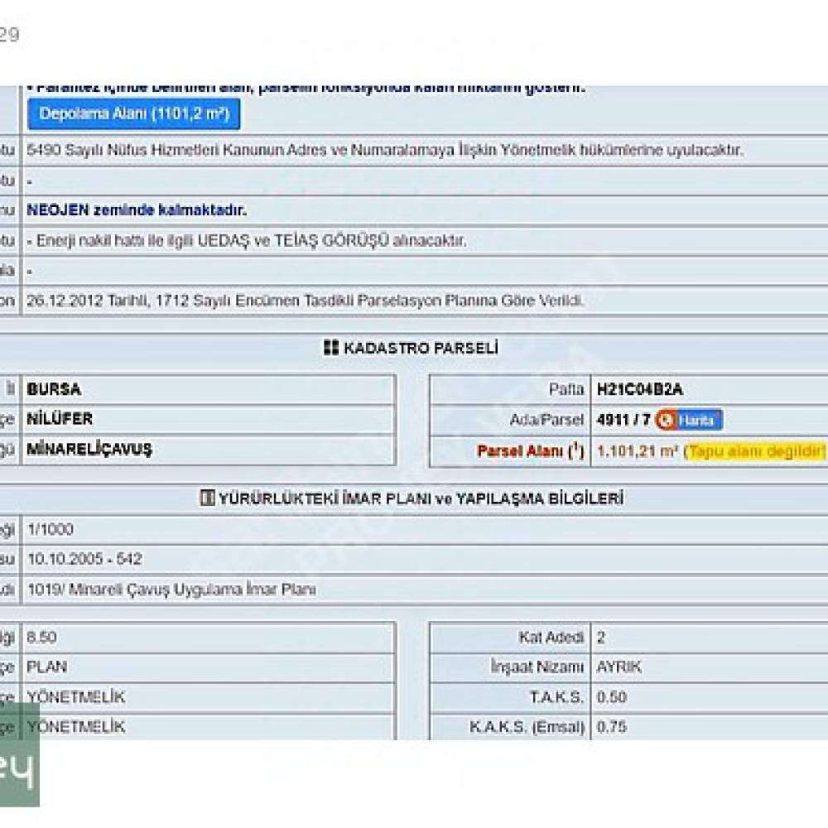
Task: Click the red 'Parsel Alanı' label
Action: coord(530,451)
